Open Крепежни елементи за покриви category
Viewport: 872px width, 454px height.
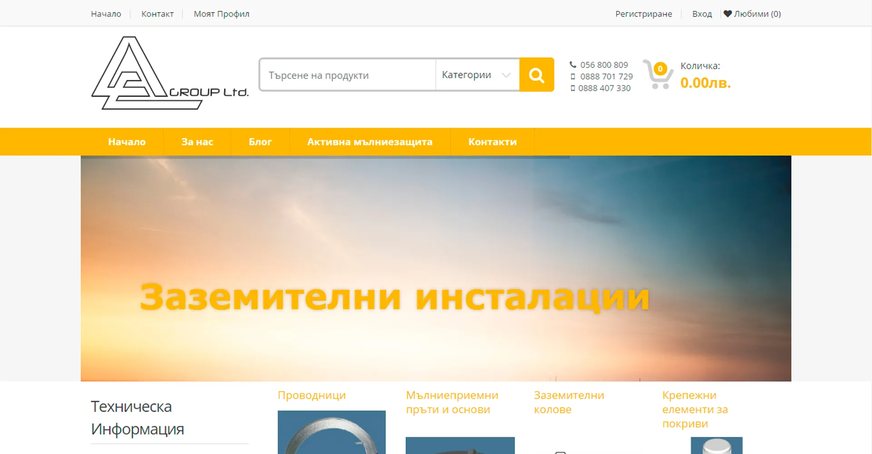coord(695,409)
